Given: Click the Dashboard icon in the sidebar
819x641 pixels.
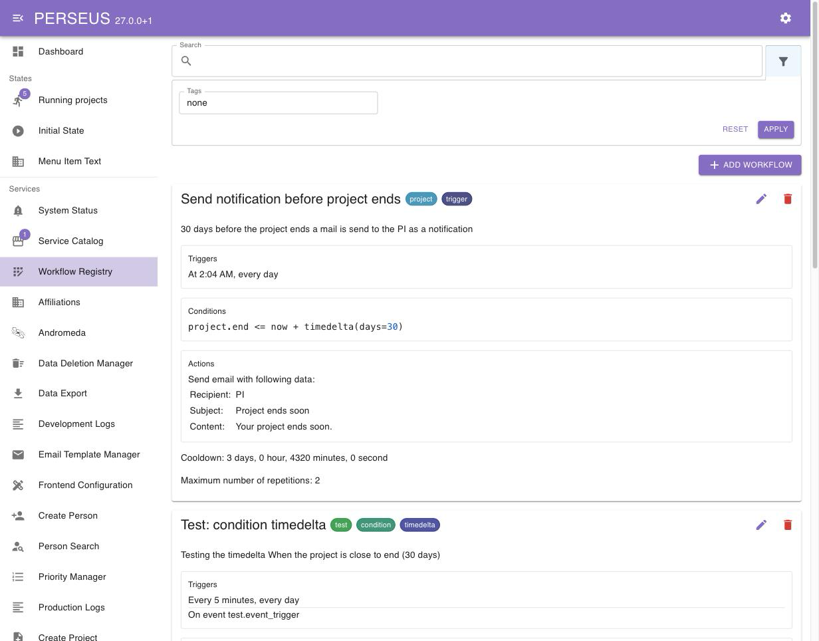Looking at the screenshot, I should (x=18, y=51).
